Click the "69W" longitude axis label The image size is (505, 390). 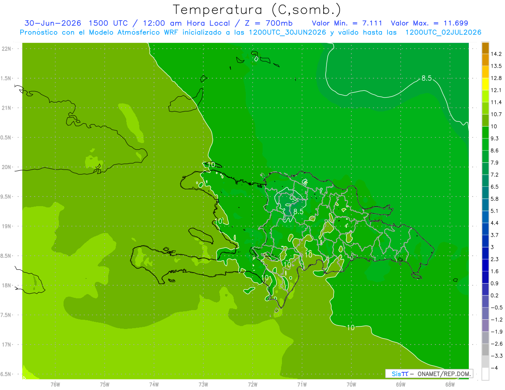(x=401, y=384)
